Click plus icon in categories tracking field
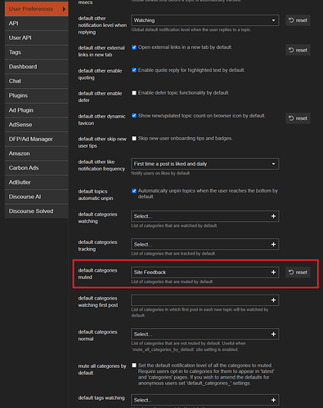This screenshot has width=323, height=408. [x=273, y=244]
